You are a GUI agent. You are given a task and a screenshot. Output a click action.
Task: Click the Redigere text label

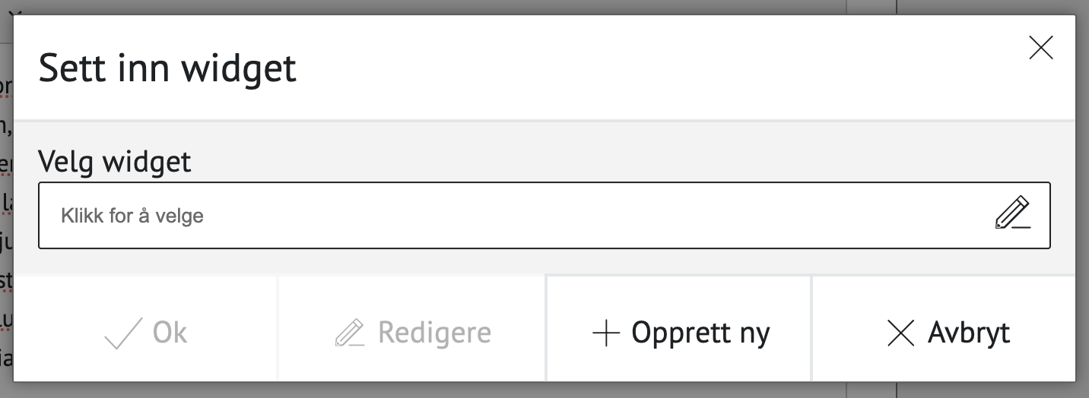tap(434, 333)
